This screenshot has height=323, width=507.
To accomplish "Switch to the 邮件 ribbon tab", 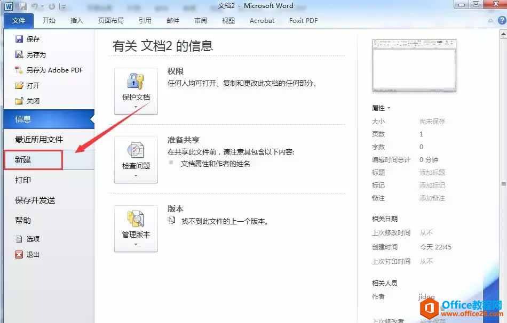I will pos(173,21).
